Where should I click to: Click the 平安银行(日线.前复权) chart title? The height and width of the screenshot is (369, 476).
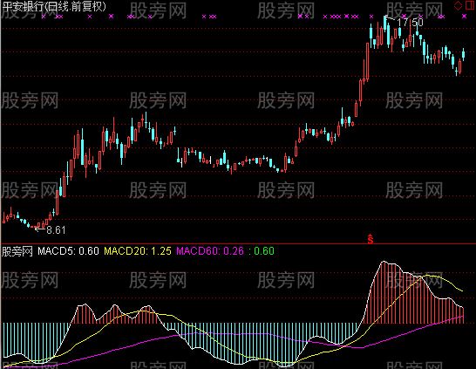(x=54, y=7)
